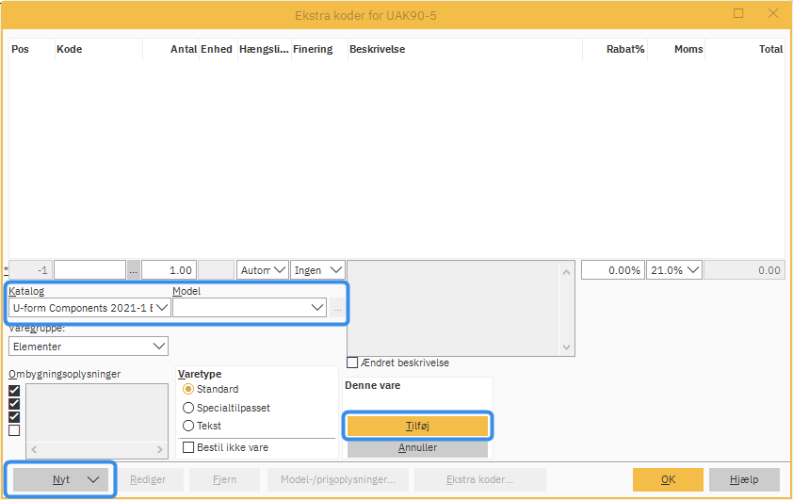Open the Katalog dropdown
Image resolution: width=793 pixels, height=500 pixels.
coord(161,308)
